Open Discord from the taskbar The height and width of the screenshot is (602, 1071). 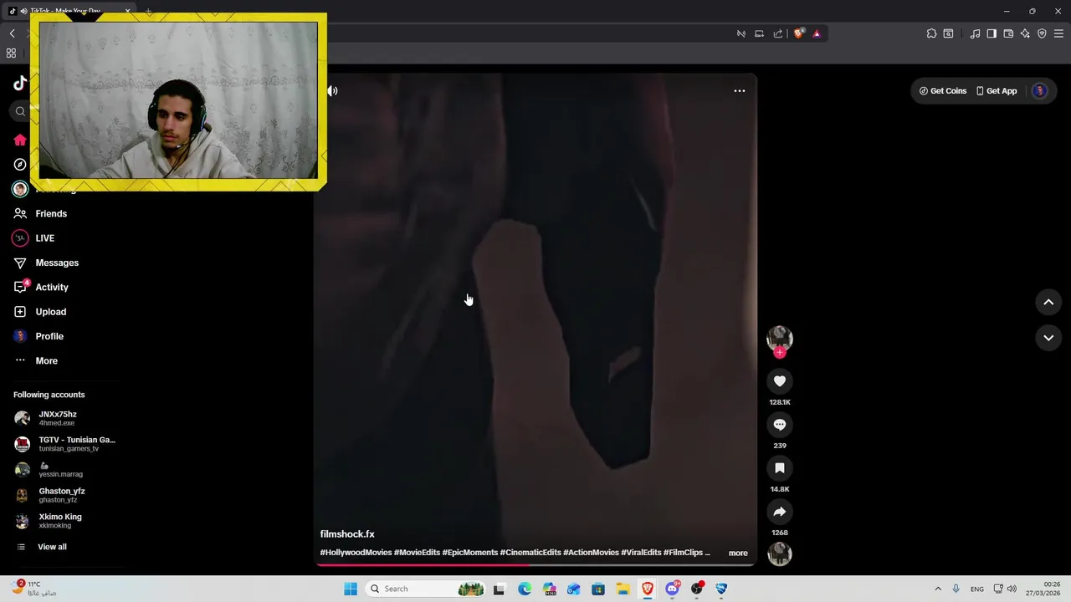pos(672,589)
